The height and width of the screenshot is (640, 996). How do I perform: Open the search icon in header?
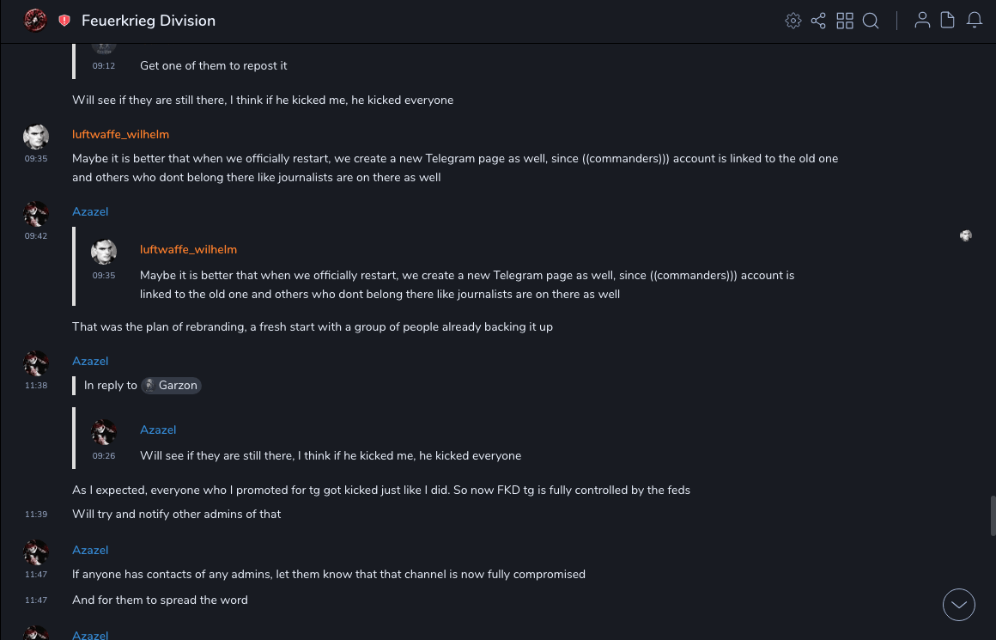click(871, 21)
